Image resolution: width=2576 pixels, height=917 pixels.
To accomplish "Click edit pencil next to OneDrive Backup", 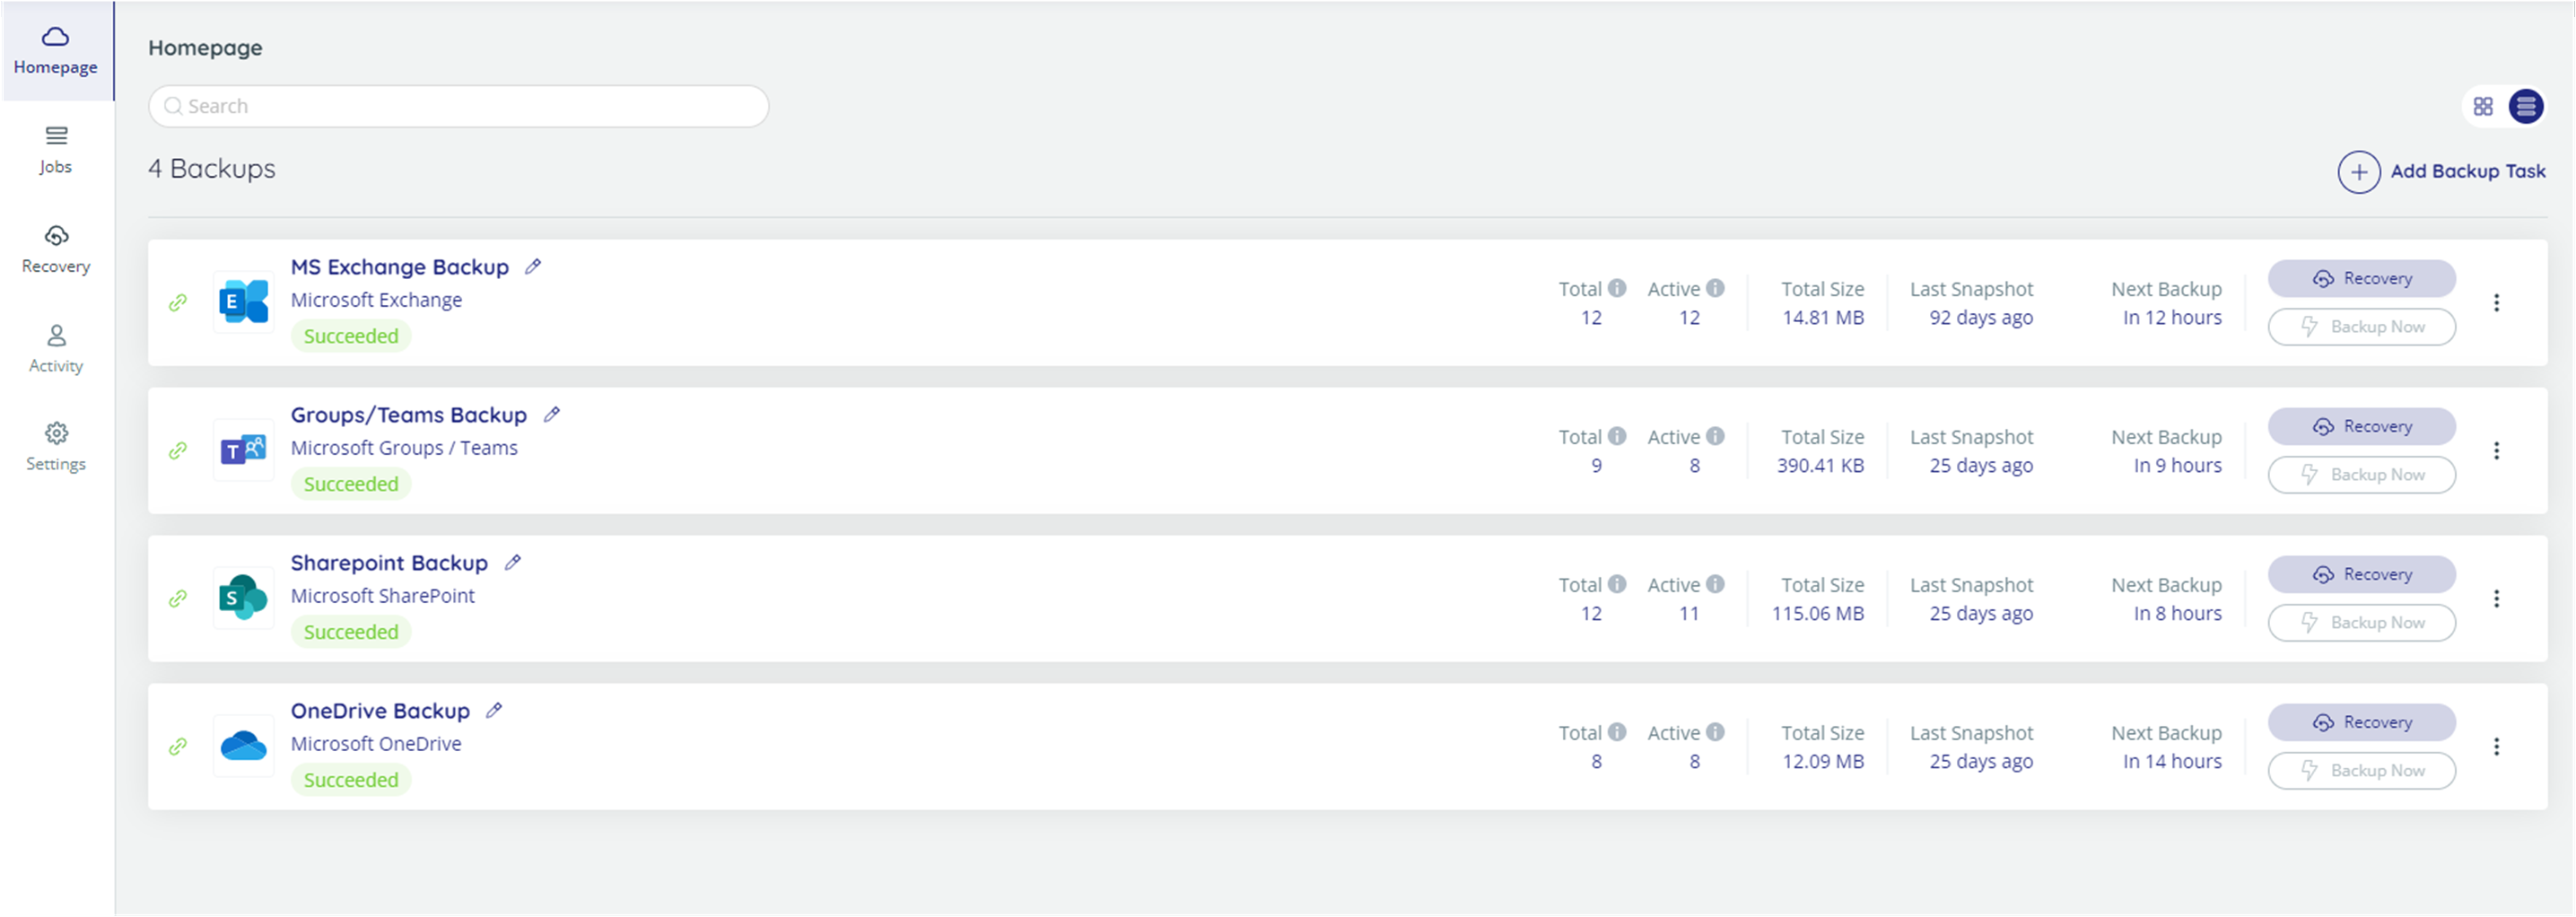I will point(494,710).
